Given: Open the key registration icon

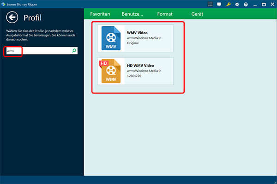Looking at the screenshot, I should (x=228, y=4).
